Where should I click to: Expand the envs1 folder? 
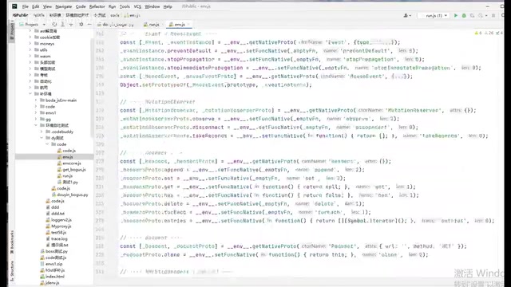(x=36, y=112)
